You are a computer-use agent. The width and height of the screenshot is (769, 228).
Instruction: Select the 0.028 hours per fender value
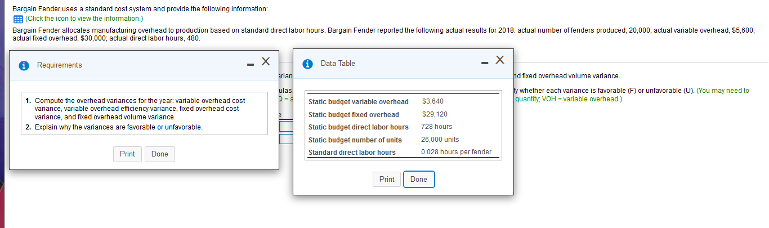click(x=457, y=152)
